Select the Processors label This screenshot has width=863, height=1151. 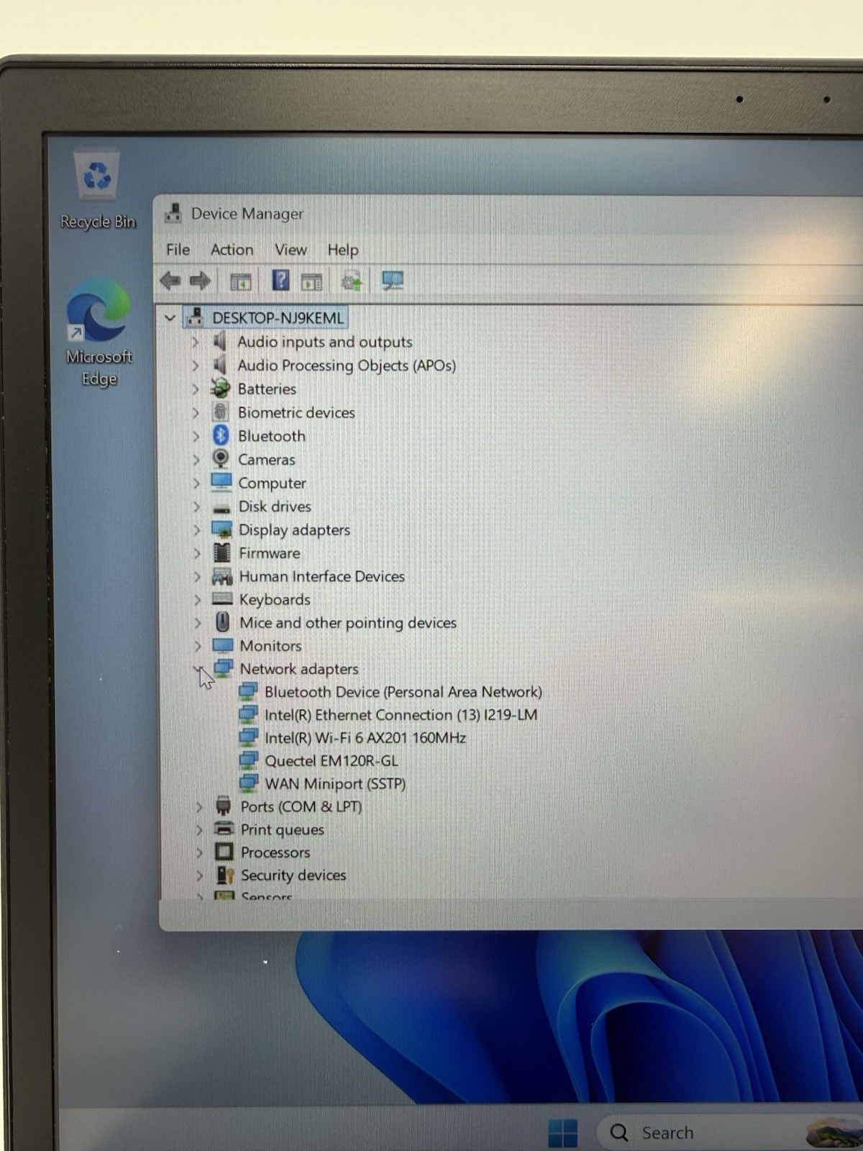[275, 852]
